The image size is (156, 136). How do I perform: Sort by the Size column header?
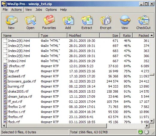point(110,36)
